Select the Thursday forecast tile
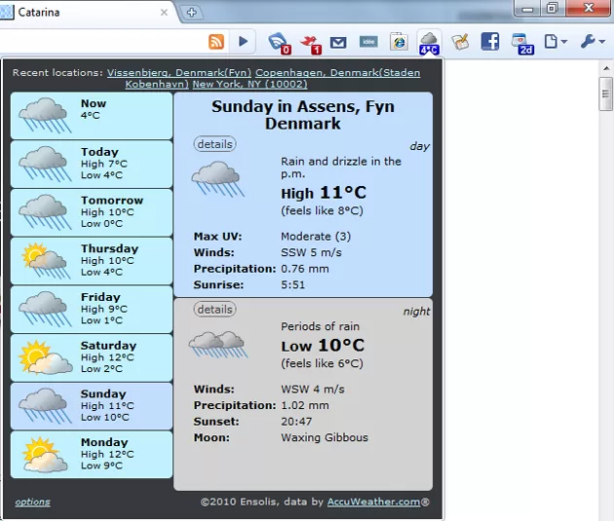 92,261
